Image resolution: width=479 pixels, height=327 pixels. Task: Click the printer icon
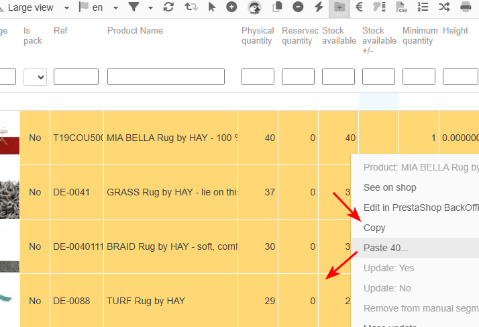(466, 7)
